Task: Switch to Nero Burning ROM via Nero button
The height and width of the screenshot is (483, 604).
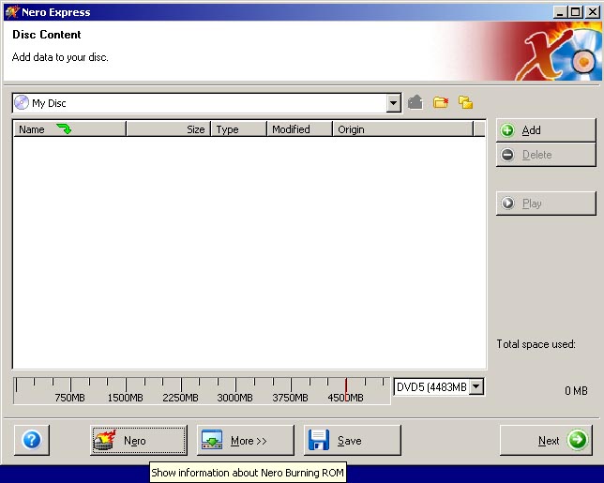Action: 139,440
